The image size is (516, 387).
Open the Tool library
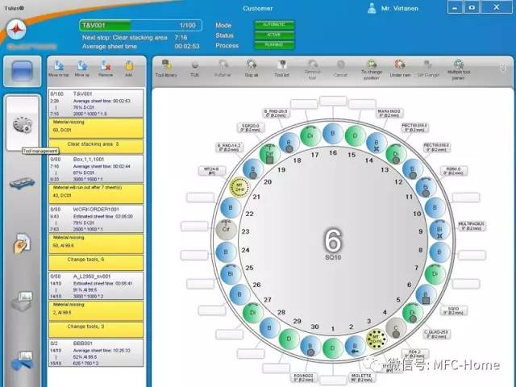[x=165, y=67]
